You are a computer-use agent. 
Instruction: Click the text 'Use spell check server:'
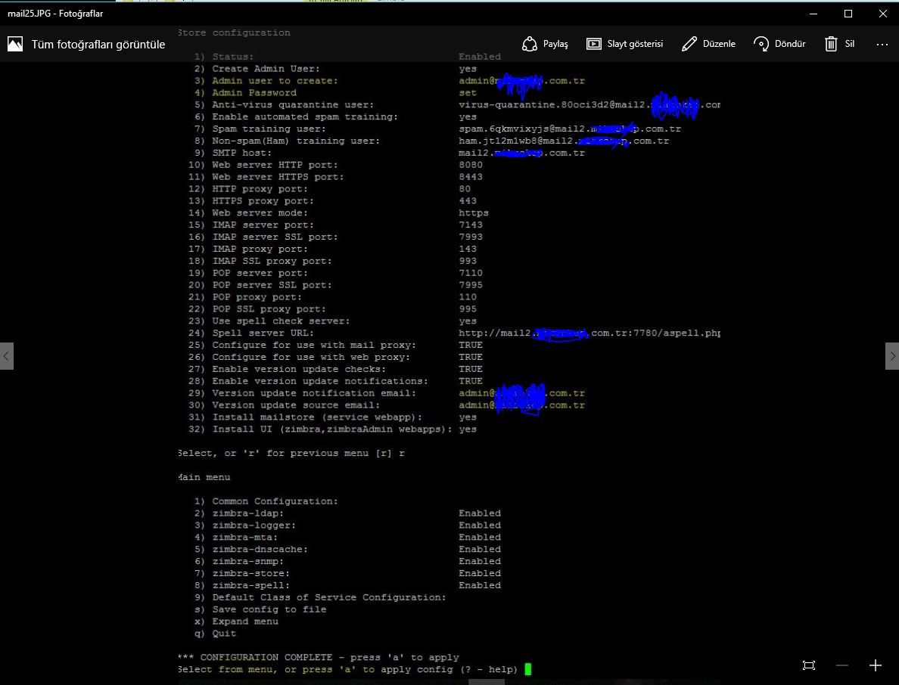pyautogui.click(x=281, y=321)
